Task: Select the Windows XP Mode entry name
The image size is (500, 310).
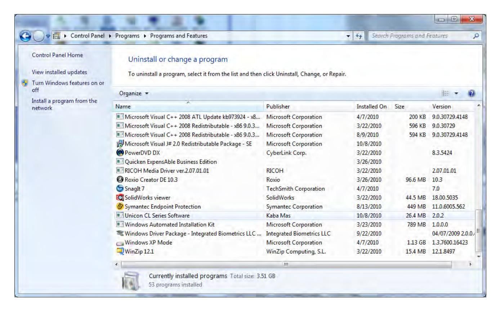Action: click(x=148, y=243)
